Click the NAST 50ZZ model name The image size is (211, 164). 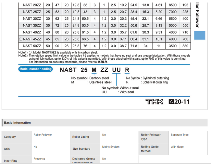tap(32, 46)
